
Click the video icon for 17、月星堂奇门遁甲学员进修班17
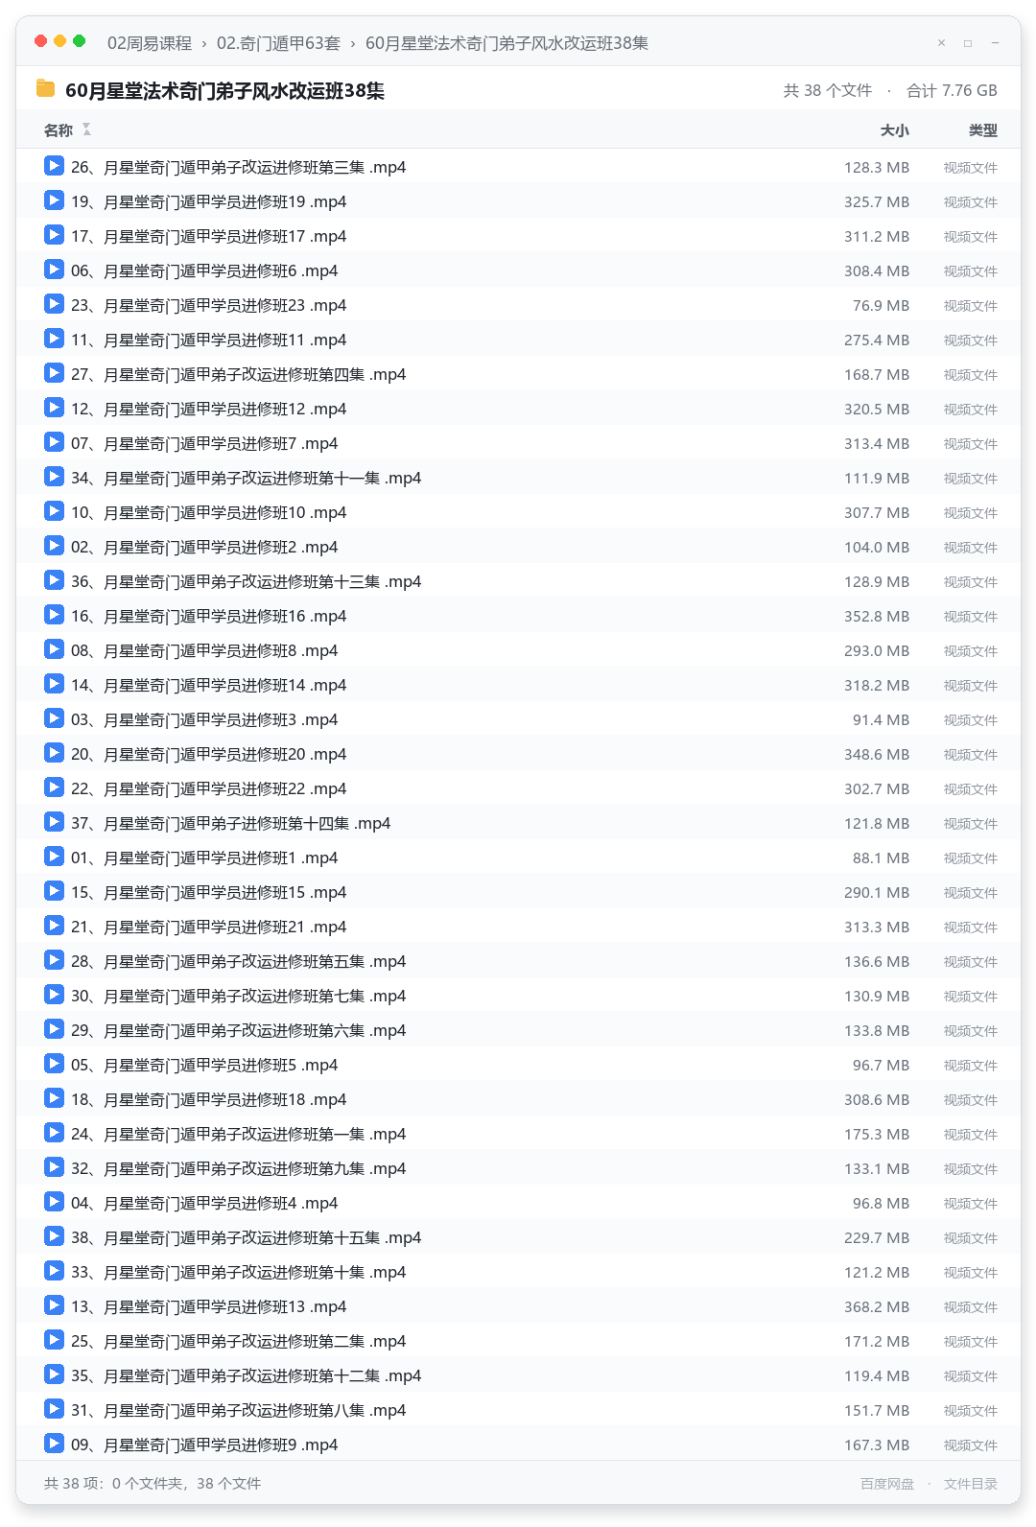pos(54,235)
